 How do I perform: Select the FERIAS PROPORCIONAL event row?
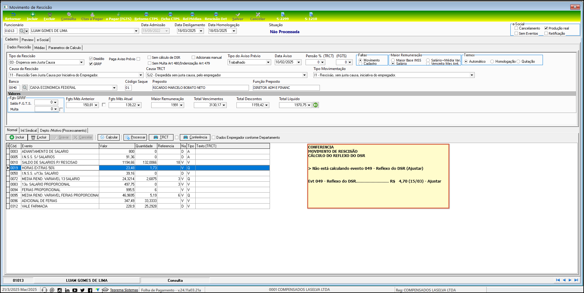coord(138,190)
